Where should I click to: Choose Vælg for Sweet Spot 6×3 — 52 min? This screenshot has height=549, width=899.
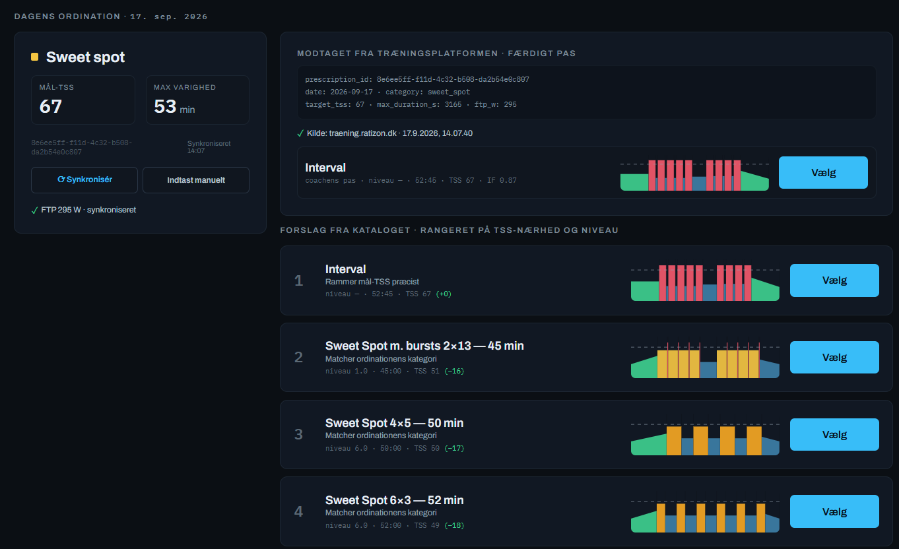(x=834, y=511)
